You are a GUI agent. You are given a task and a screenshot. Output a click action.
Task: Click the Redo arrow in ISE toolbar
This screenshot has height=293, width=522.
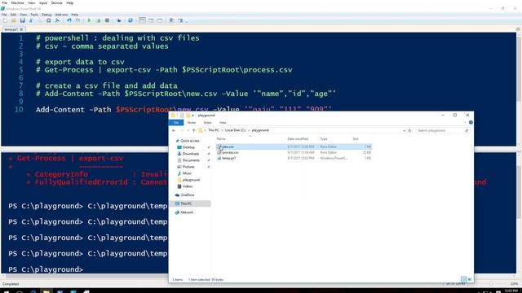pos(77,20)
